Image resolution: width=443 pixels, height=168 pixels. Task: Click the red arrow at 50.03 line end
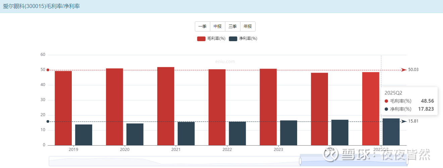[x=404, y=70]
